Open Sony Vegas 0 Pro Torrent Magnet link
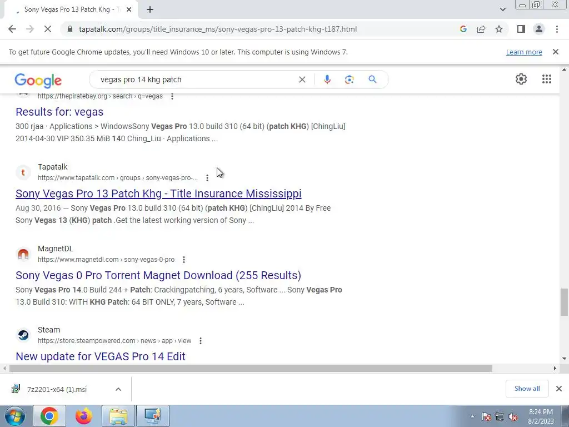Screen dimensions: 569x427 158,275
